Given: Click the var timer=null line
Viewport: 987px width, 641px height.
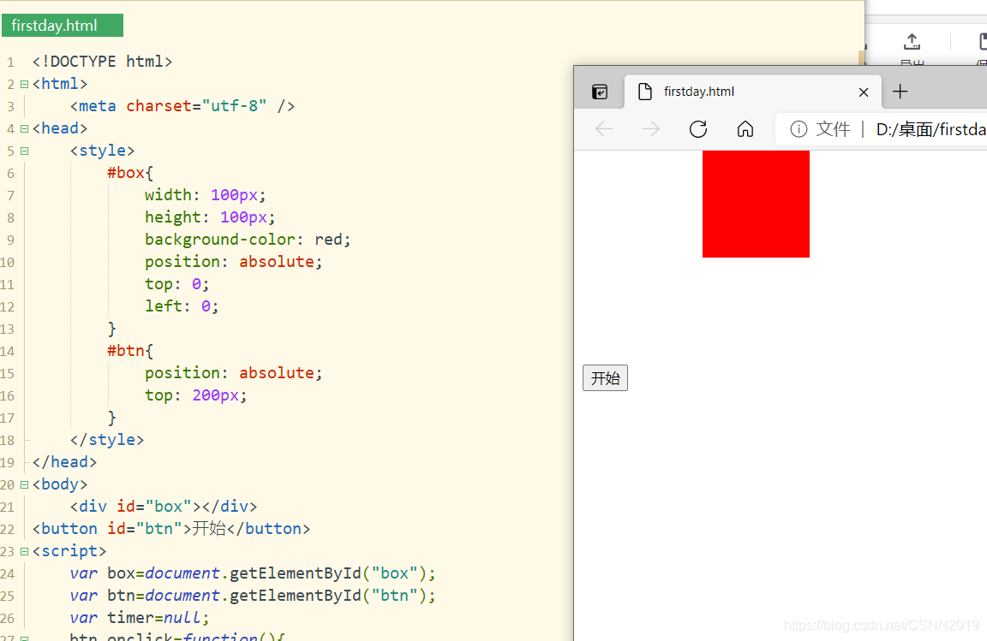Looking at the screenshot, I should point(140,618).
